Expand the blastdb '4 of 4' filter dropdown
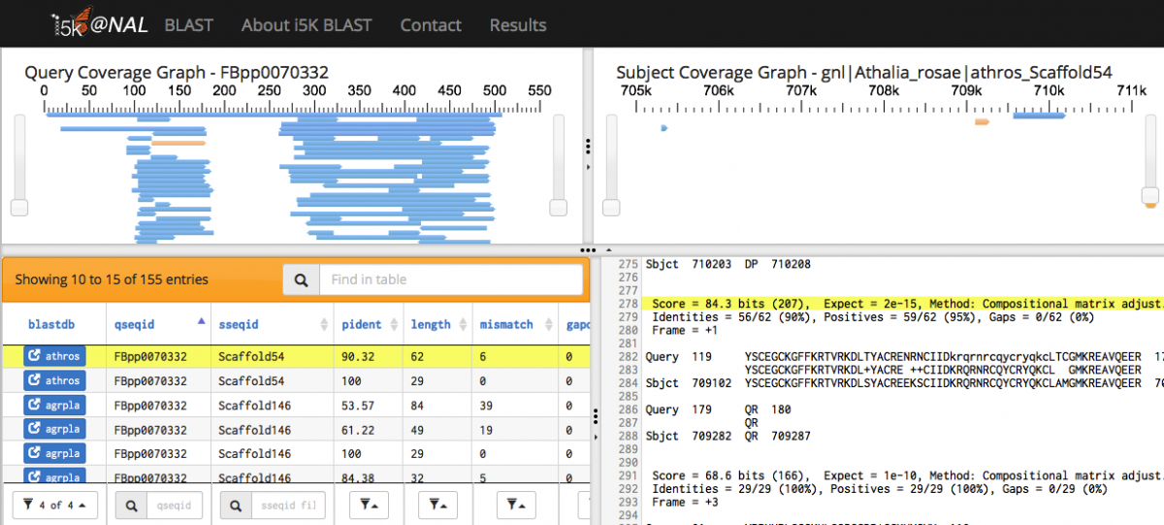The image size is (1164, 525). click(x=54, y=505)
